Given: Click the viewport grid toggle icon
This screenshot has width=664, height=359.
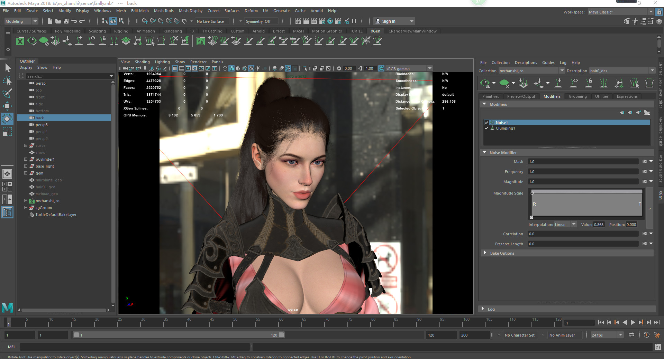Looking at the screenshot, I should [x=175, y=68].
